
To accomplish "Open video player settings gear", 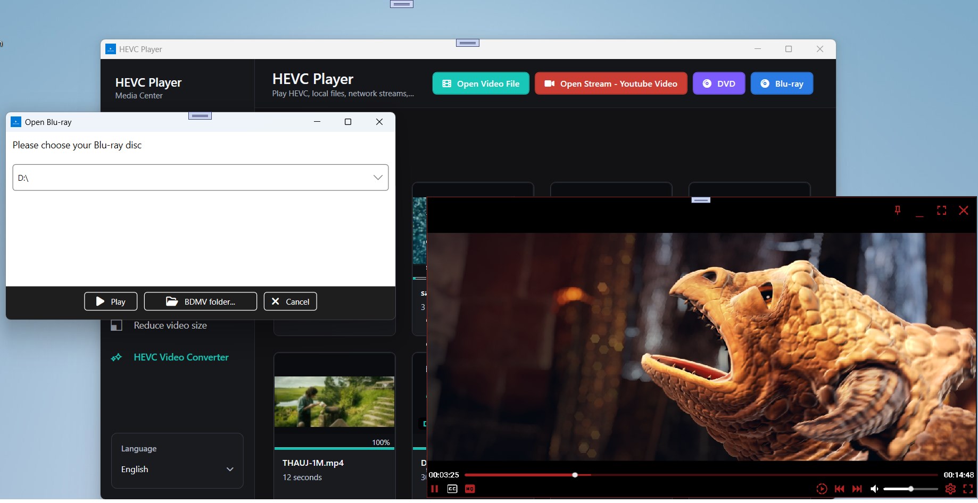I will [950, 489].
